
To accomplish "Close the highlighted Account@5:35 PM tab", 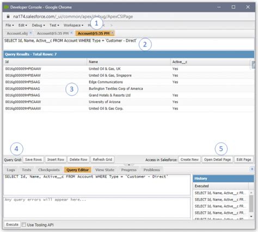I will click(x=112, y=33).
